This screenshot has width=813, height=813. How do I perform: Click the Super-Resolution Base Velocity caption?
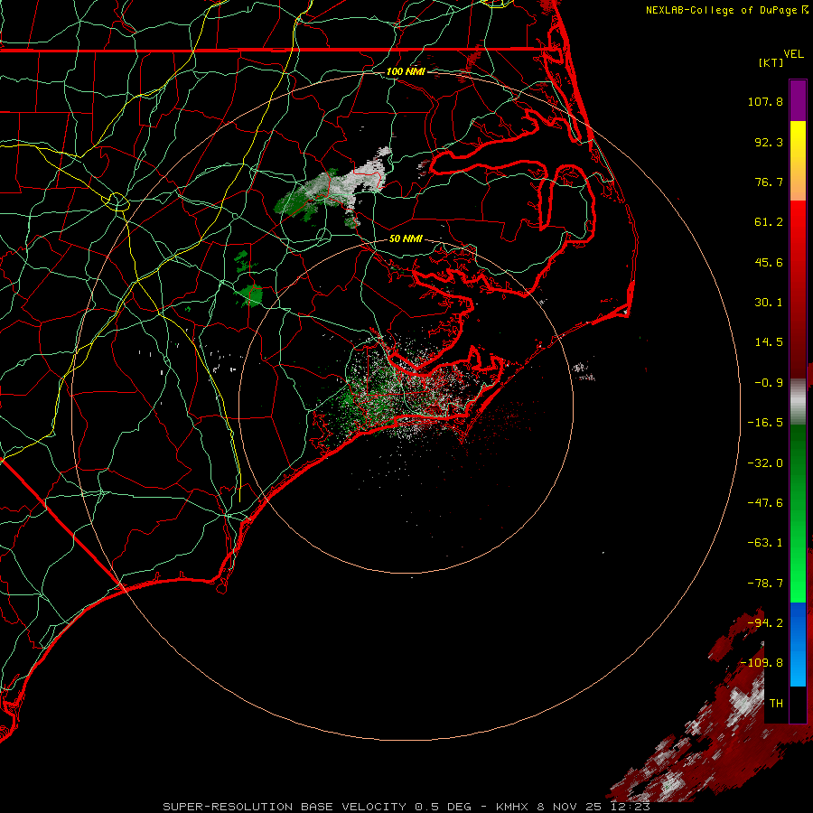(406, 807)
